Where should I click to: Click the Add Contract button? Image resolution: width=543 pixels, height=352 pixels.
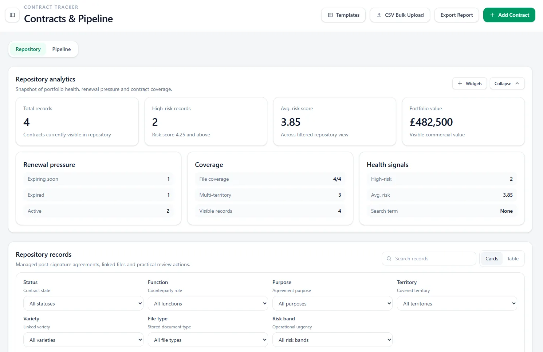509,15
